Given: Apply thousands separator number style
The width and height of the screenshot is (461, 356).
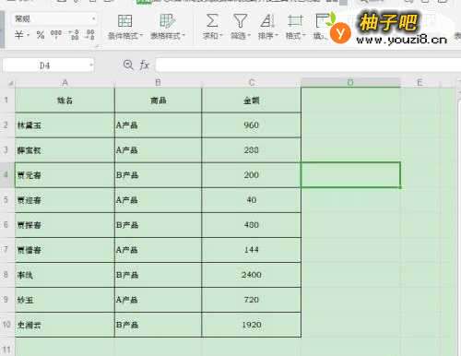Looking at the screenshot, I should 56,34.
